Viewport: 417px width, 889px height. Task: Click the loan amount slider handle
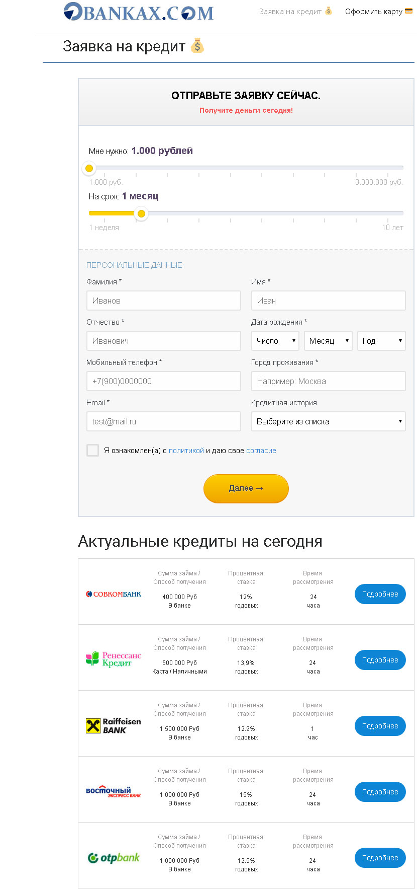pos(89,168)
